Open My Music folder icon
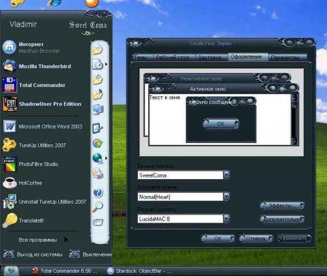 [x=98, y=94]
